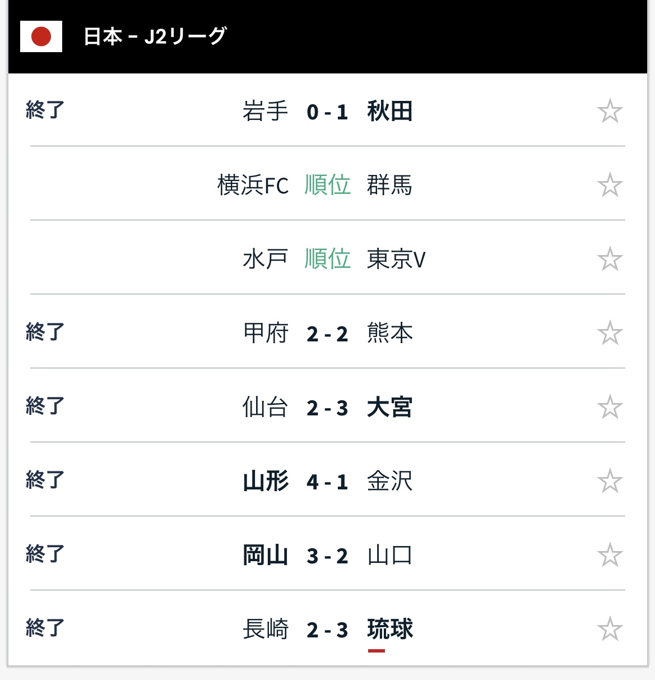This screenshot has width=655, height=680.
Task: Click the Japan flag icon
Action: pyautogui.click(x=41, y=36)
